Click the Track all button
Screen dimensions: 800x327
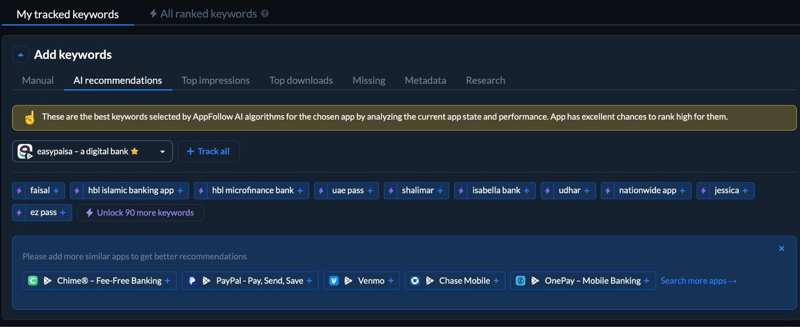point(209,151)
